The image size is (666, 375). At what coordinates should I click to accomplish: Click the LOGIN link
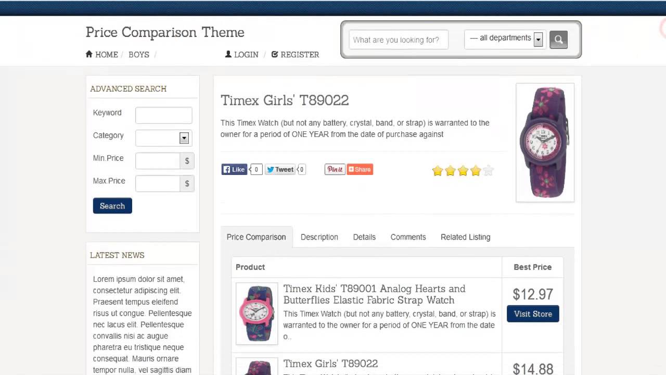pyautogui.click(x=246, y=54)
